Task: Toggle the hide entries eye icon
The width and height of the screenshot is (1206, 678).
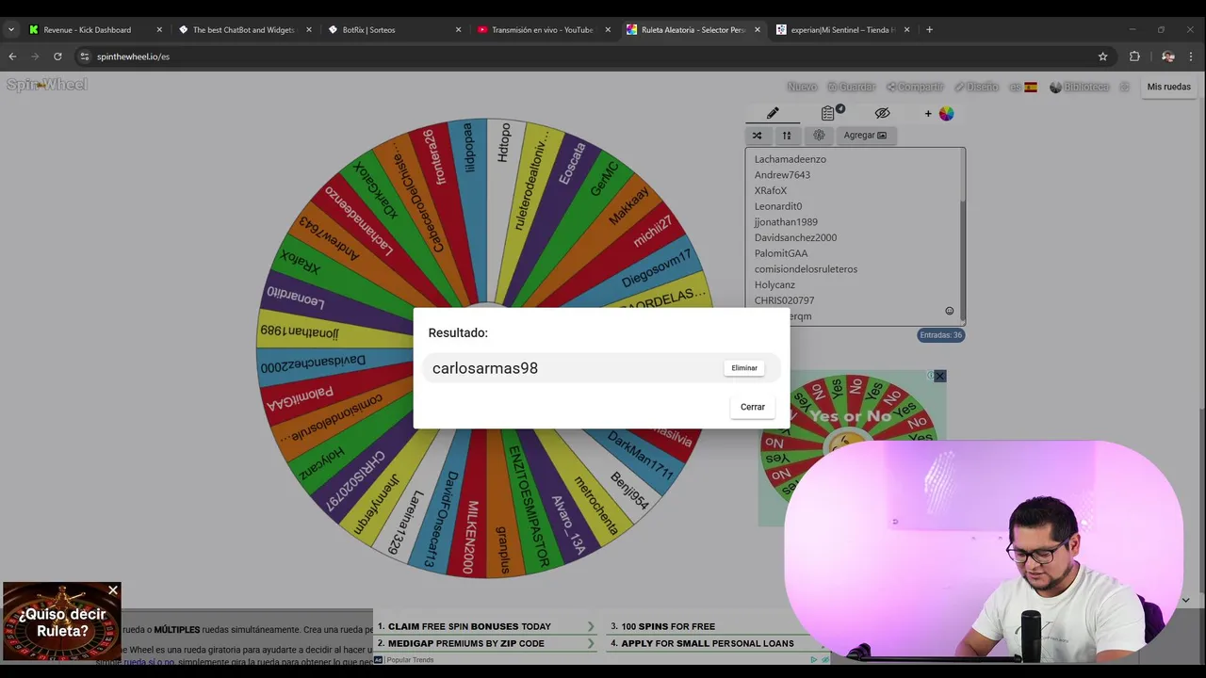Action: [x=882, y=113]
